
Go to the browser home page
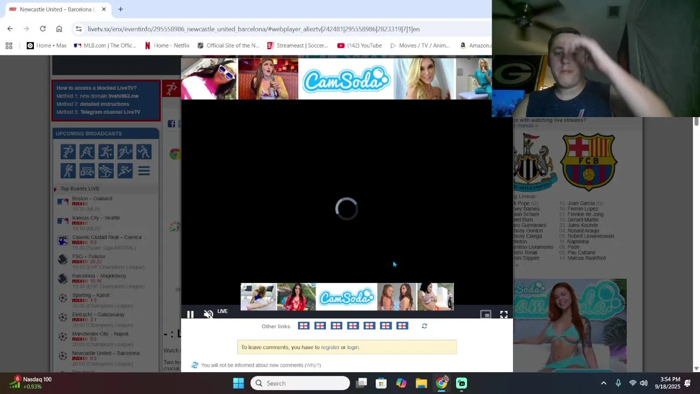(x=59, y=29)
